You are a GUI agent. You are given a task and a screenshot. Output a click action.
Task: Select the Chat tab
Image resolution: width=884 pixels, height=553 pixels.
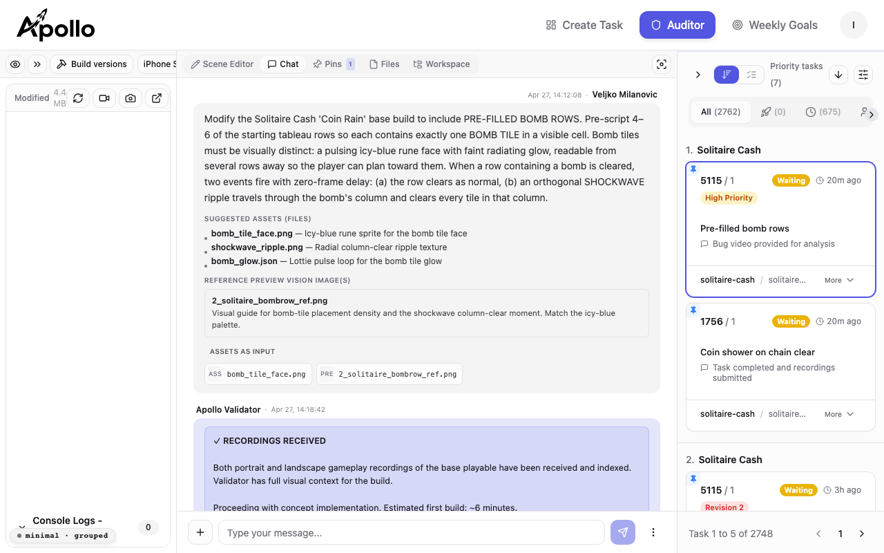coord(283,64)
